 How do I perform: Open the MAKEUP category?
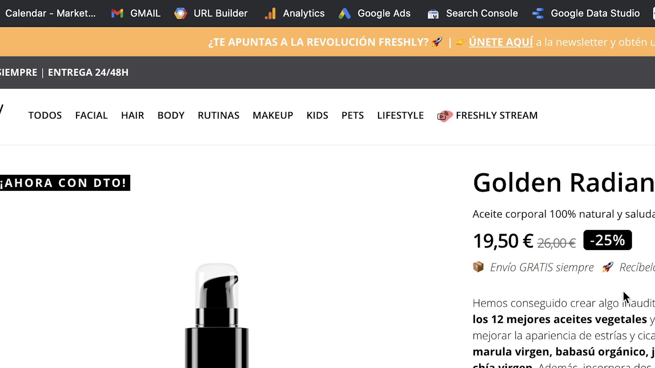point(273,116)
